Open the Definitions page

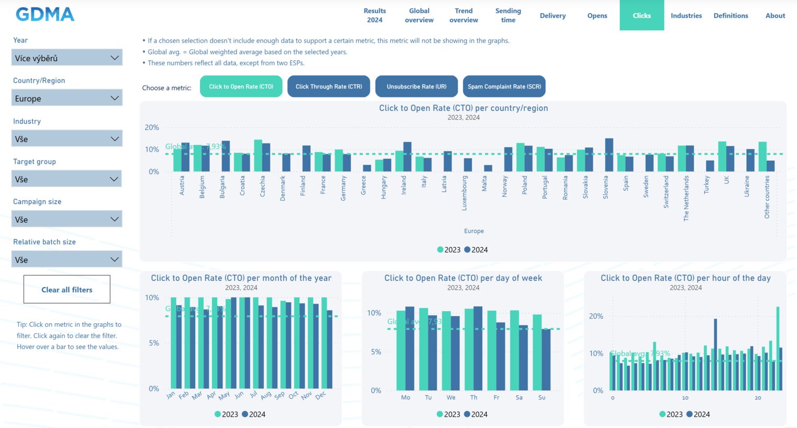tap(731, 16)
